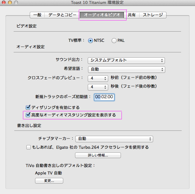Open the ストレージ tab
Image resolution: width=195 pixels, height=194 pixels.
(x=153, y=15)
